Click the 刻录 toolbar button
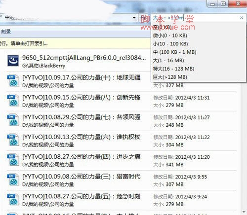 (x=6, y=32)
